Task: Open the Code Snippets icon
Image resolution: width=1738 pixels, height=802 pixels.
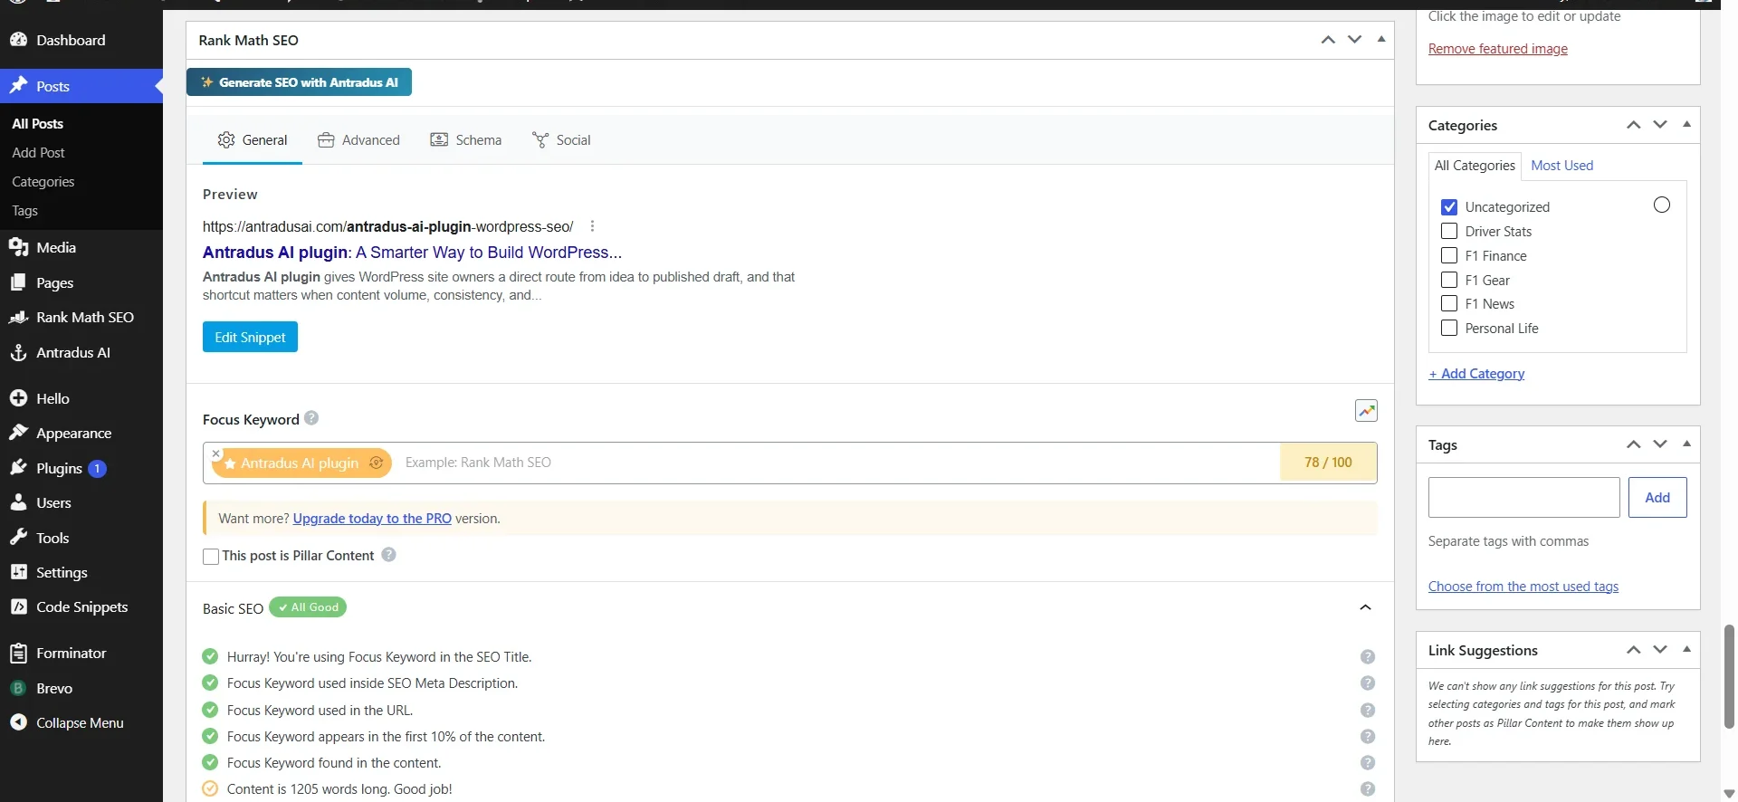Action: tap(18, 606)
